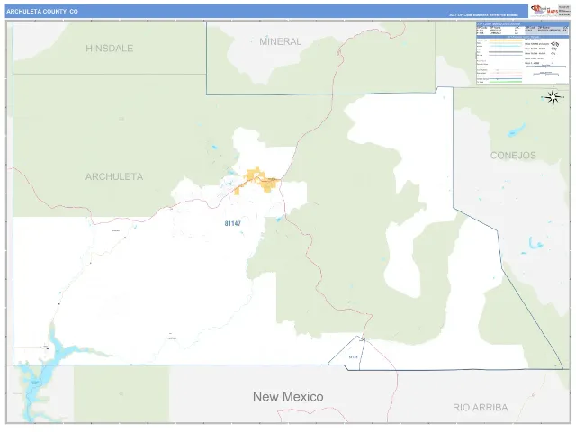Click the small ZIP label in southern triangle

point(353,356)
